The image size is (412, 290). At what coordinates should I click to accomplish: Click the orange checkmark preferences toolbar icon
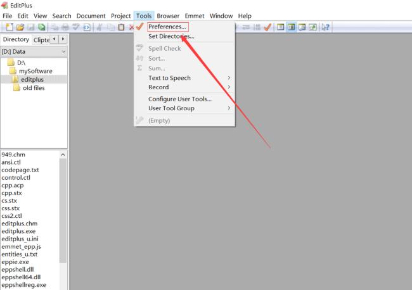[x=267, y=27]
